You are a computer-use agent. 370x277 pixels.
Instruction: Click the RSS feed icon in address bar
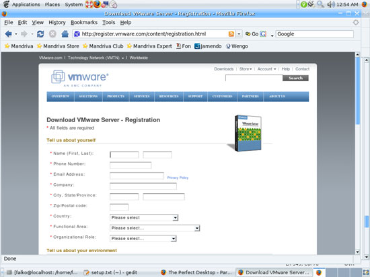click(231, 34)
